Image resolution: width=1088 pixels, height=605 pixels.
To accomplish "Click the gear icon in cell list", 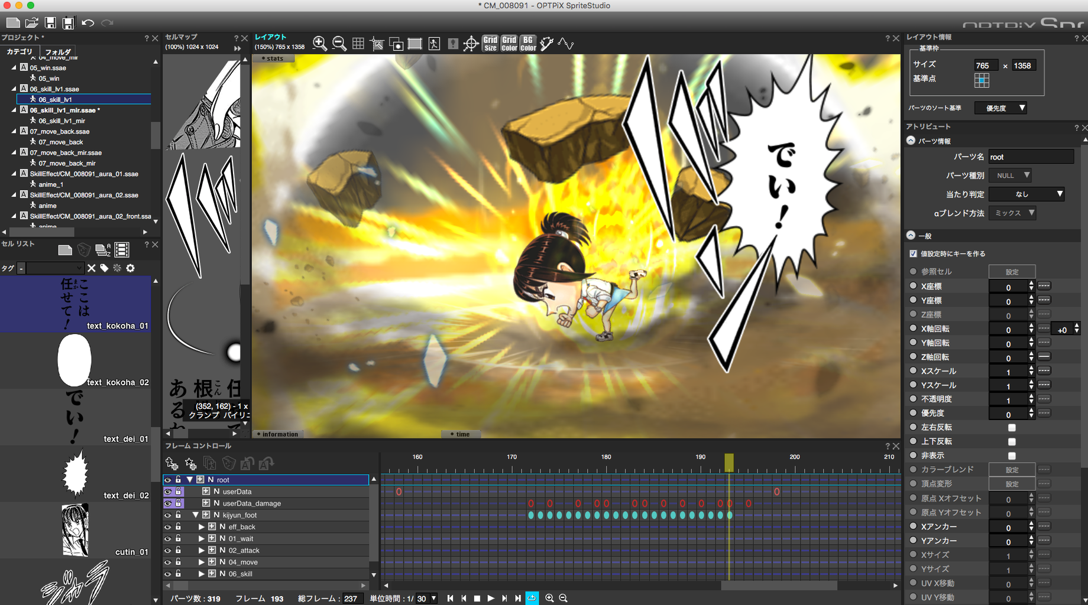I will [130, 268].
